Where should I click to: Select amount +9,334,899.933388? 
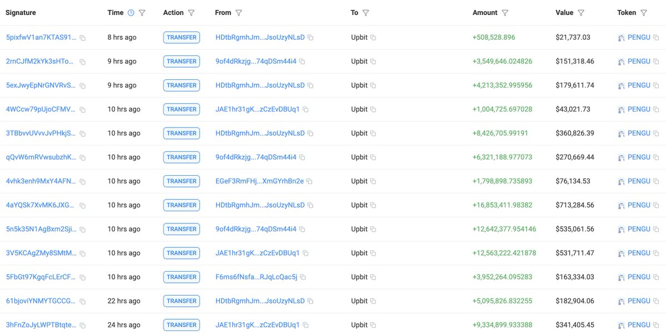502,325
